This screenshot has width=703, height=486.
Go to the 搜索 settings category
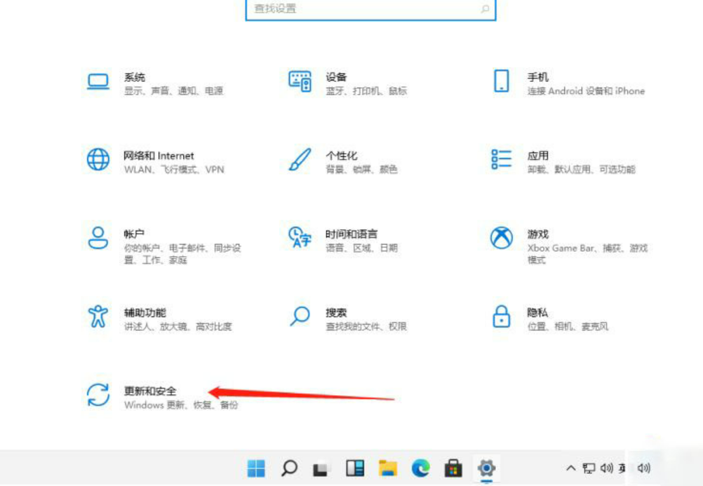tap(300, 316)
